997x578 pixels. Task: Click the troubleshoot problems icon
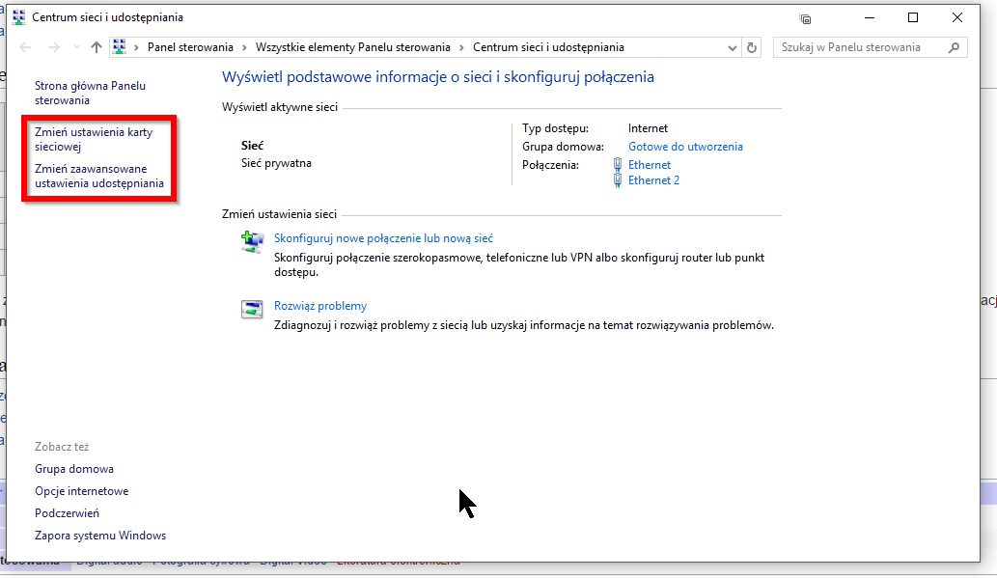(251, 310)
